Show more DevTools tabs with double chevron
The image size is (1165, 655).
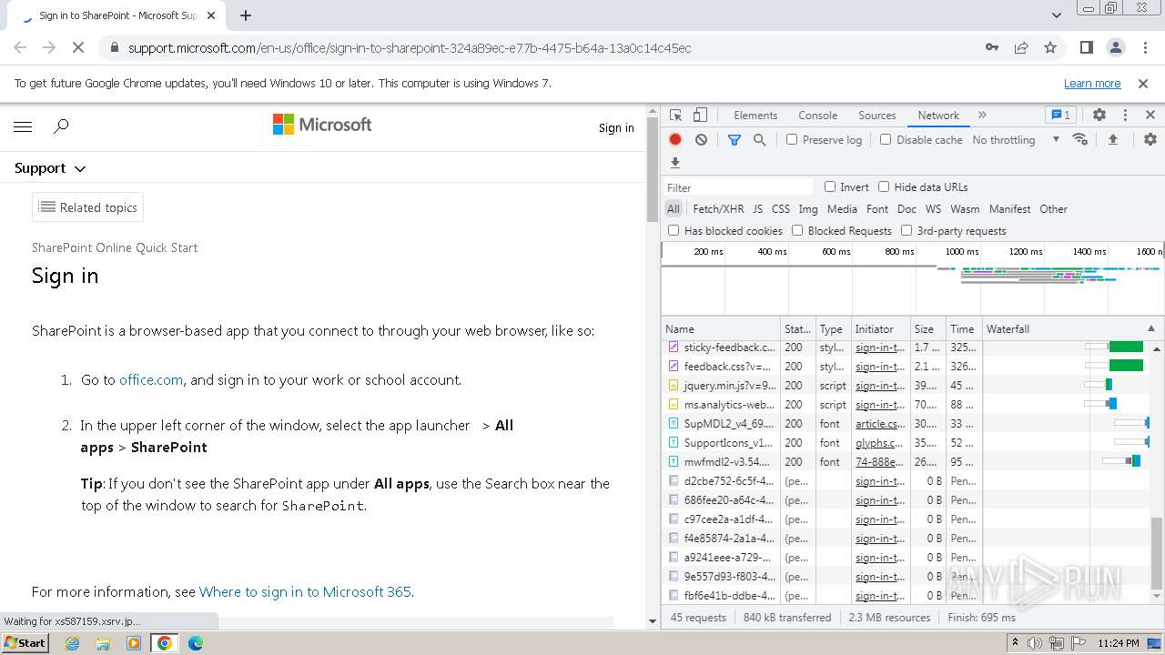point(982,116)
